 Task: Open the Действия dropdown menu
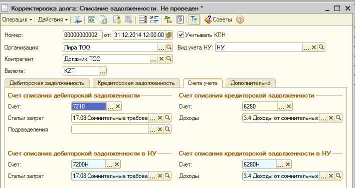click(53, 19)
